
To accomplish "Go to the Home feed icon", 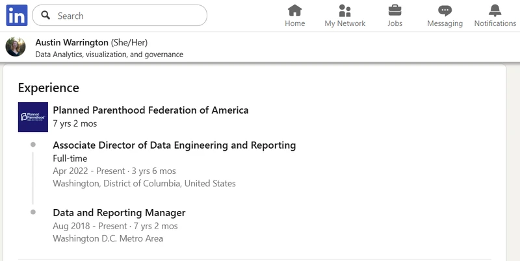I will [x=294, y=11].
